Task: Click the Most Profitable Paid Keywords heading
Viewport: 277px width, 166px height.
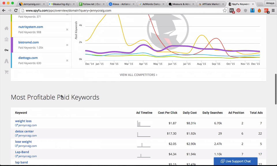Action: tap(55, 97)
